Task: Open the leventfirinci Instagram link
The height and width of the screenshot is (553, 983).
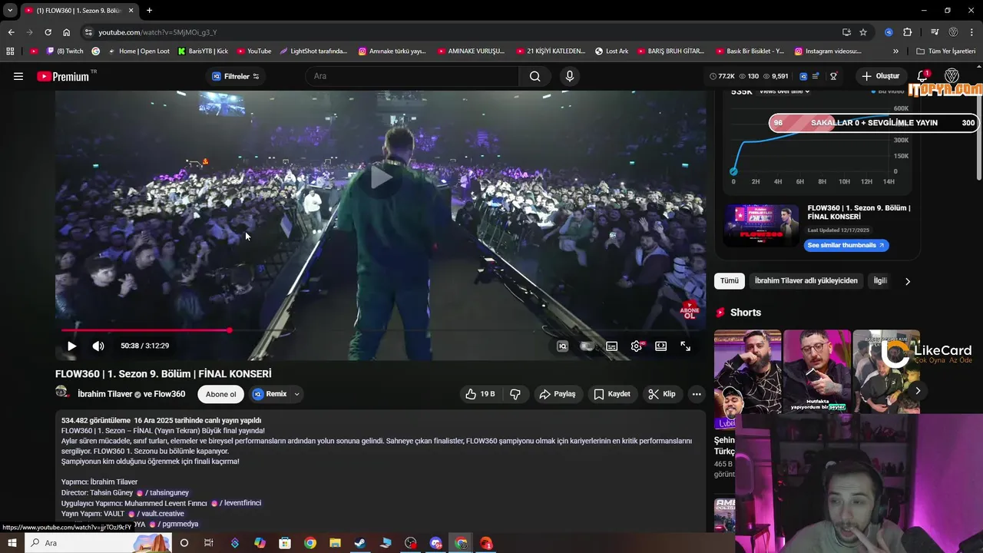Action: [x=237, y=503]
